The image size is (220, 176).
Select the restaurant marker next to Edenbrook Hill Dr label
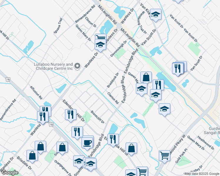(x=71, y=115)
